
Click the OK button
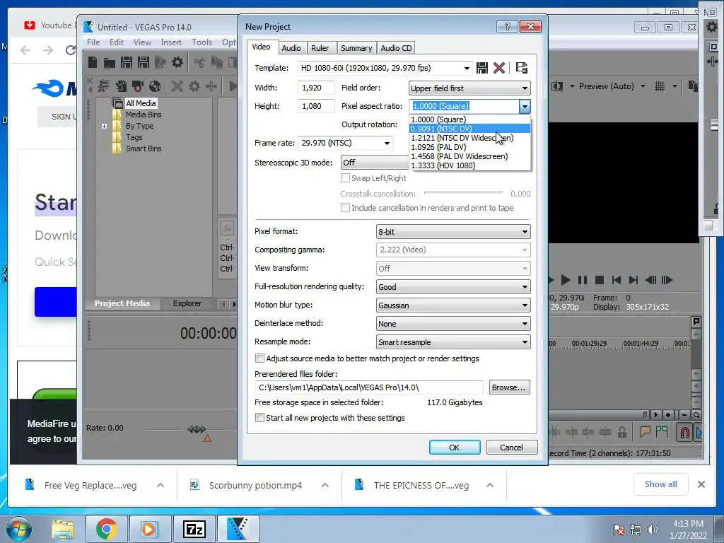tap(455, 448)
